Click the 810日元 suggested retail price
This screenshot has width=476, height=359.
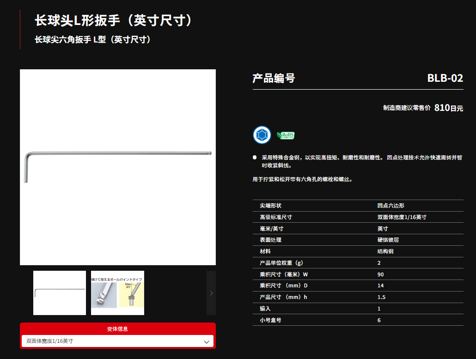[448, 108]
